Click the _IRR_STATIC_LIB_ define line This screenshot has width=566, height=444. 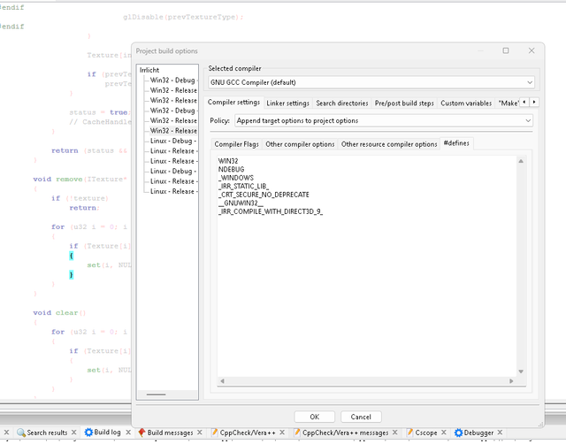[243, 187]
